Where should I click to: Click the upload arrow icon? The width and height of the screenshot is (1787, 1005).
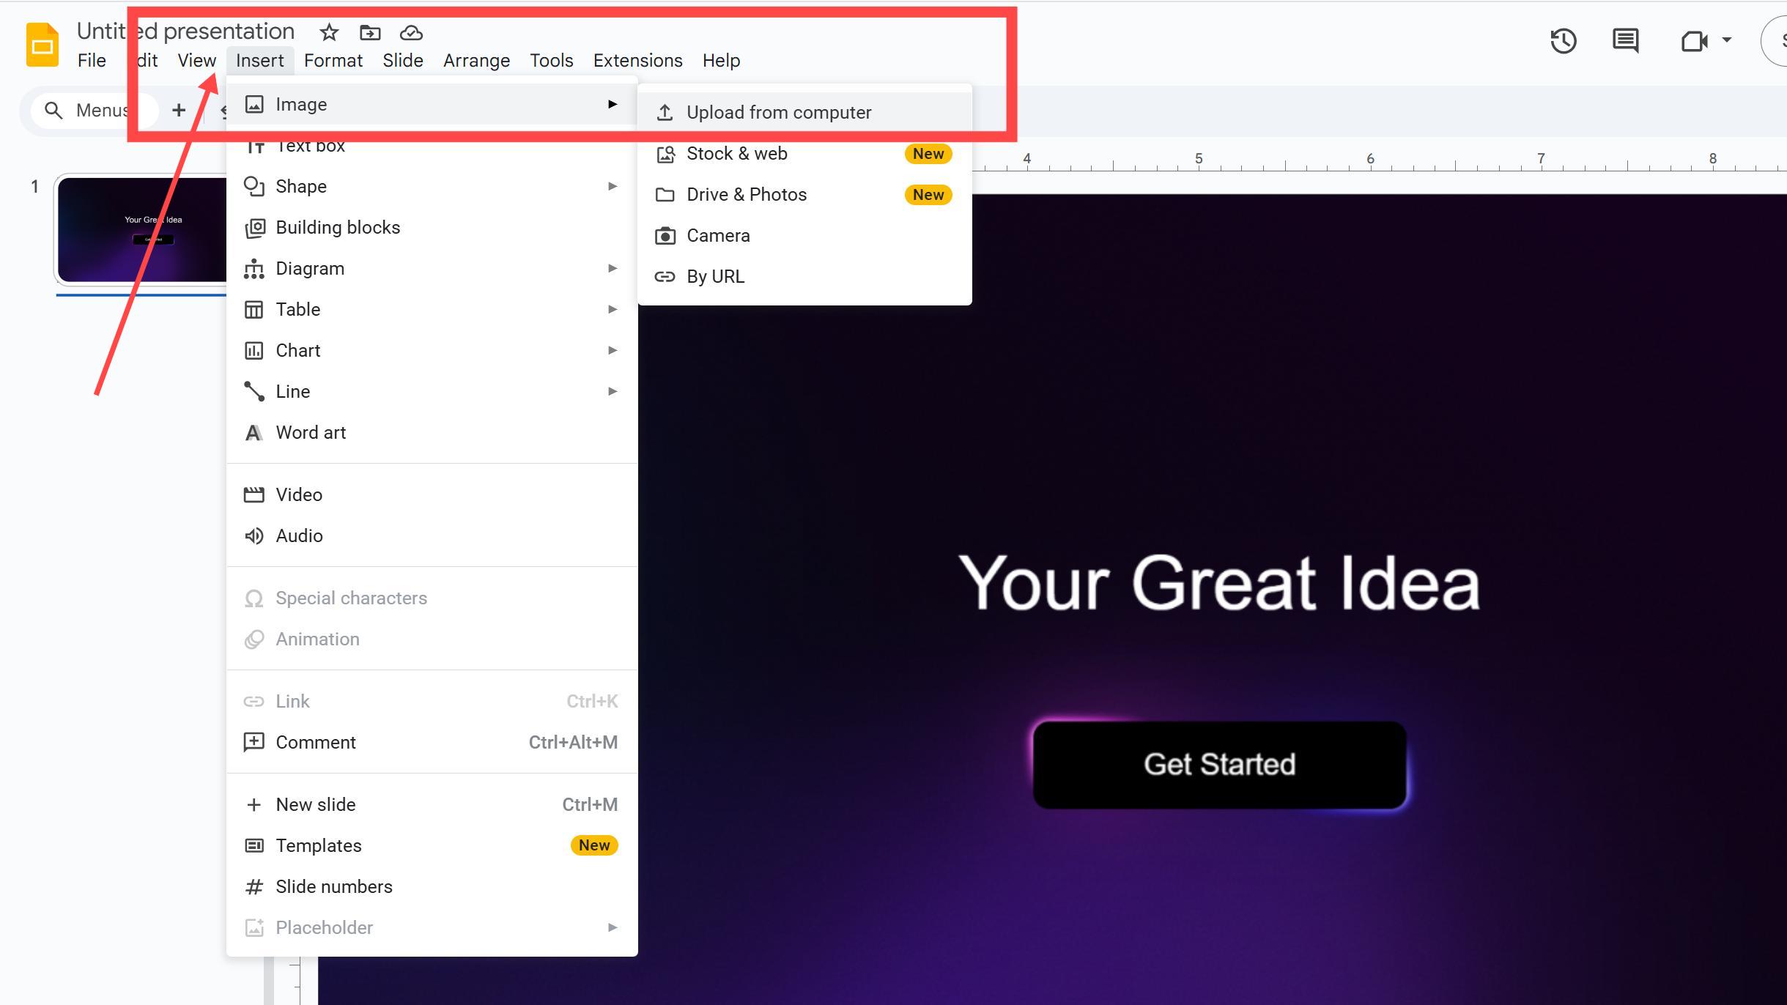(665, 112)
